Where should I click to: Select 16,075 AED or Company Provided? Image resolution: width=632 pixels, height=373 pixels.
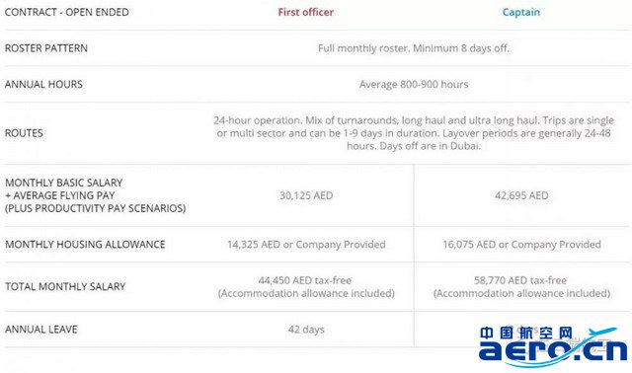521,245
